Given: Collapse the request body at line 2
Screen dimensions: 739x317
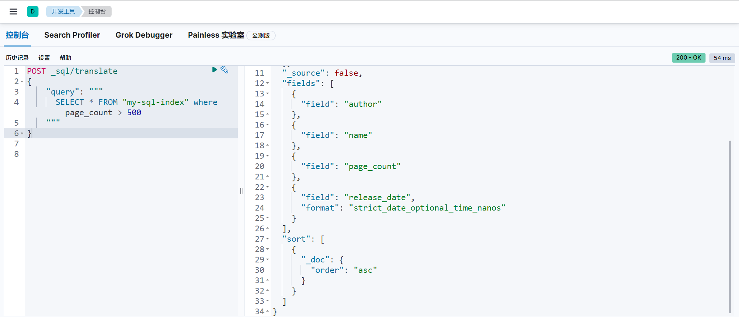Looking at the screenshot, I should point(22,81).
